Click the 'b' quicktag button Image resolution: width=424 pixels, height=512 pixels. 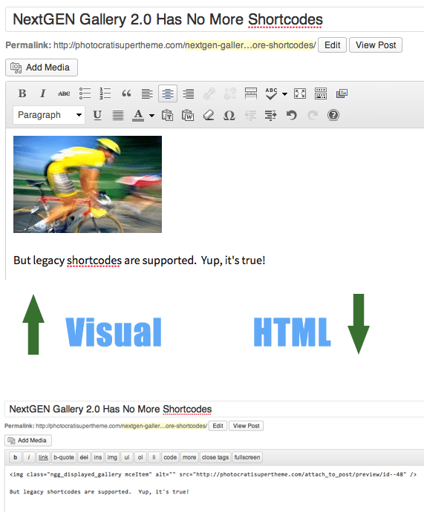tap(16, 458)
